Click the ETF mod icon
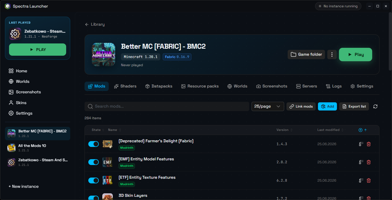The image size is (392, 200). 108,180
